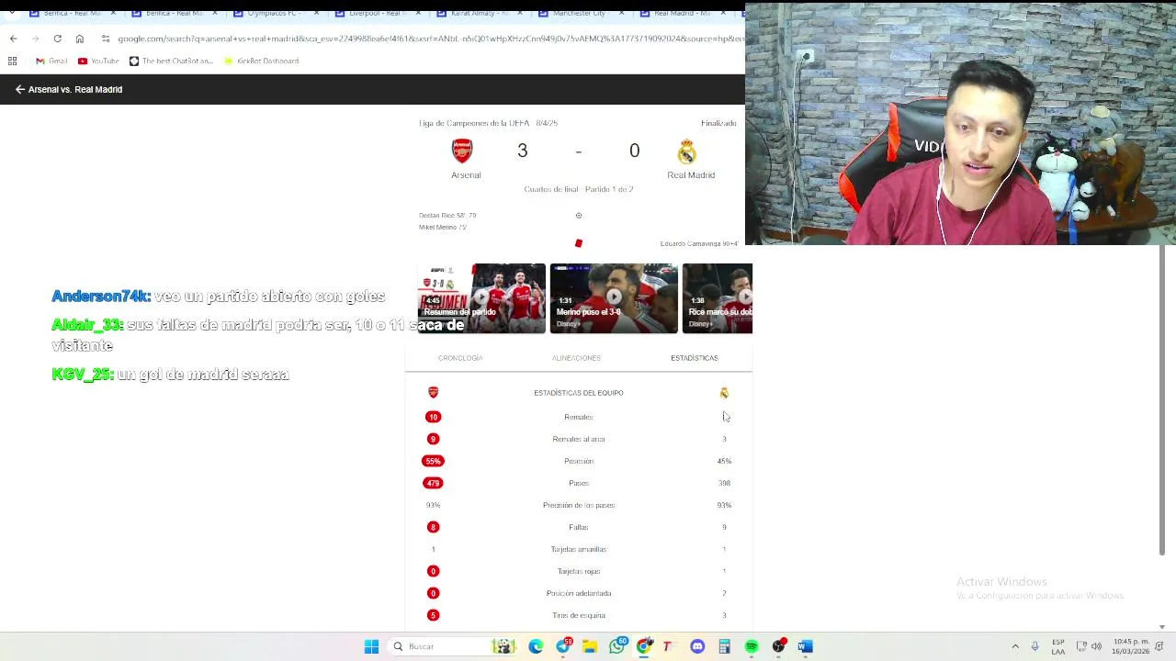
Task: Click the goal ball icon in timeline
Action: [578, 216]
